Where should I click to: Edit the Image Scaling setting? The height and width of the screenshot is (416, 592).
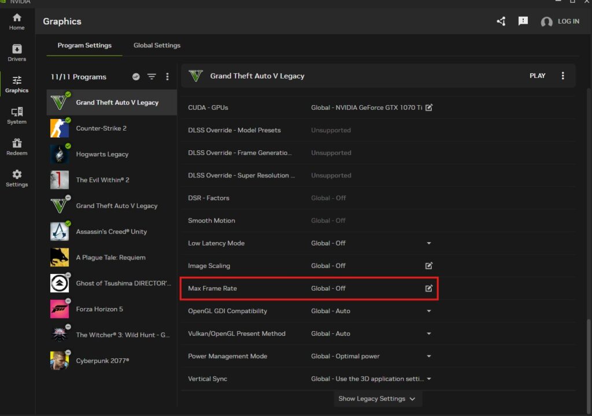(x=428, y=265)
